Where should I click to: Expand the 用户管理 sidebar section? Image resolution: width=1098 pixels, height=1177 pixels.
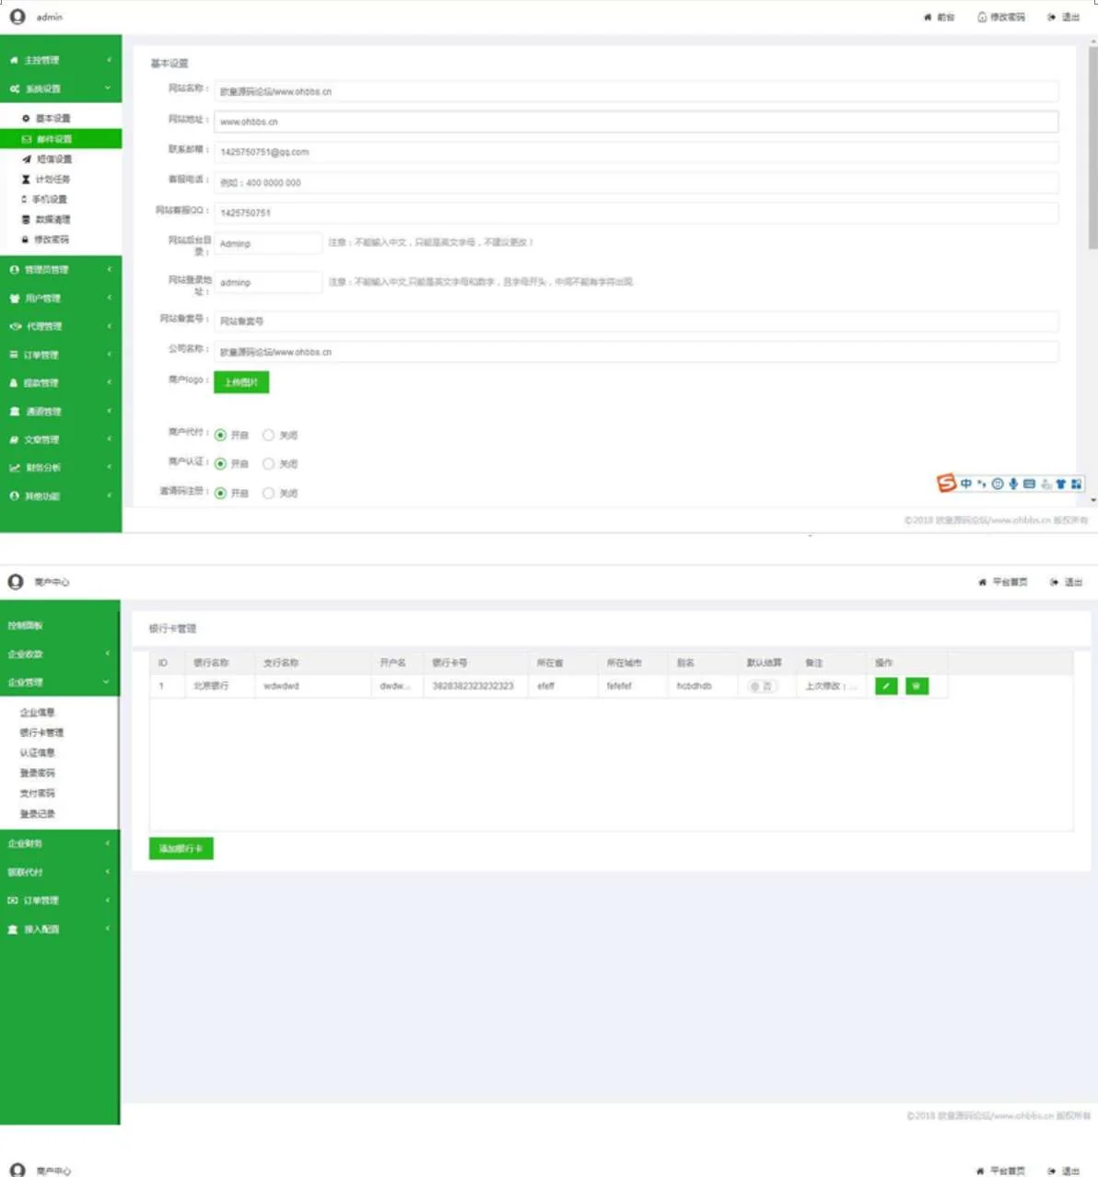click(60, 298)
